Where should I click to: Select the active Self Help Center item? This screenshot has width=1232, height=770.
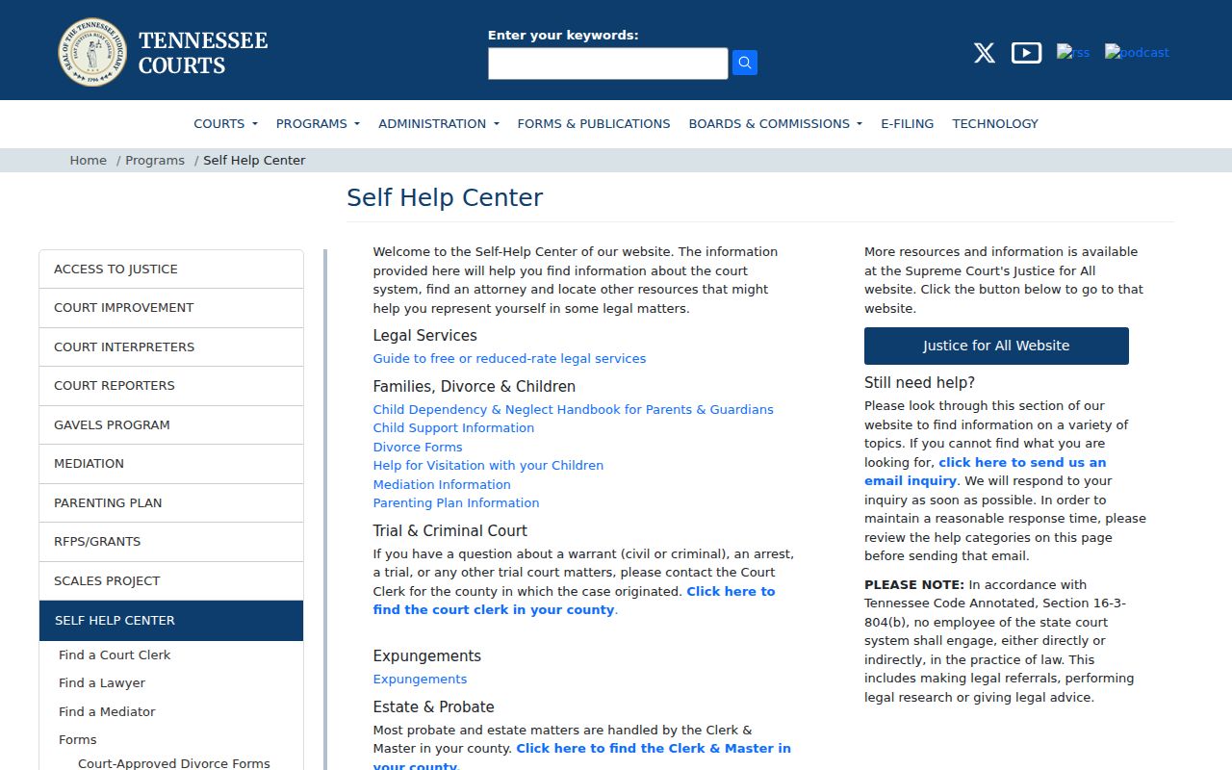[x=171, y=621]
